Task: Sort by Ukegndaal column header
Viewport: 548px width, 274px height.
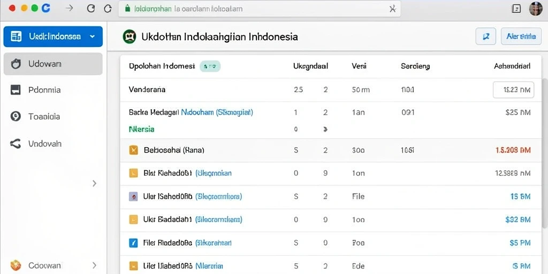Action: click(310, 66)
